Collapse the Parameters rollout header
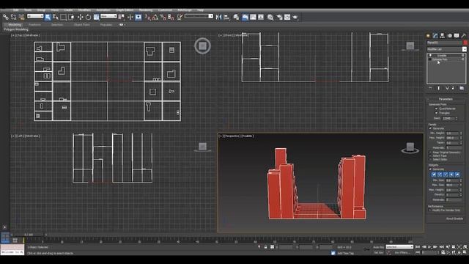This screenshot has width=469, height=264. tap(446, 99)
